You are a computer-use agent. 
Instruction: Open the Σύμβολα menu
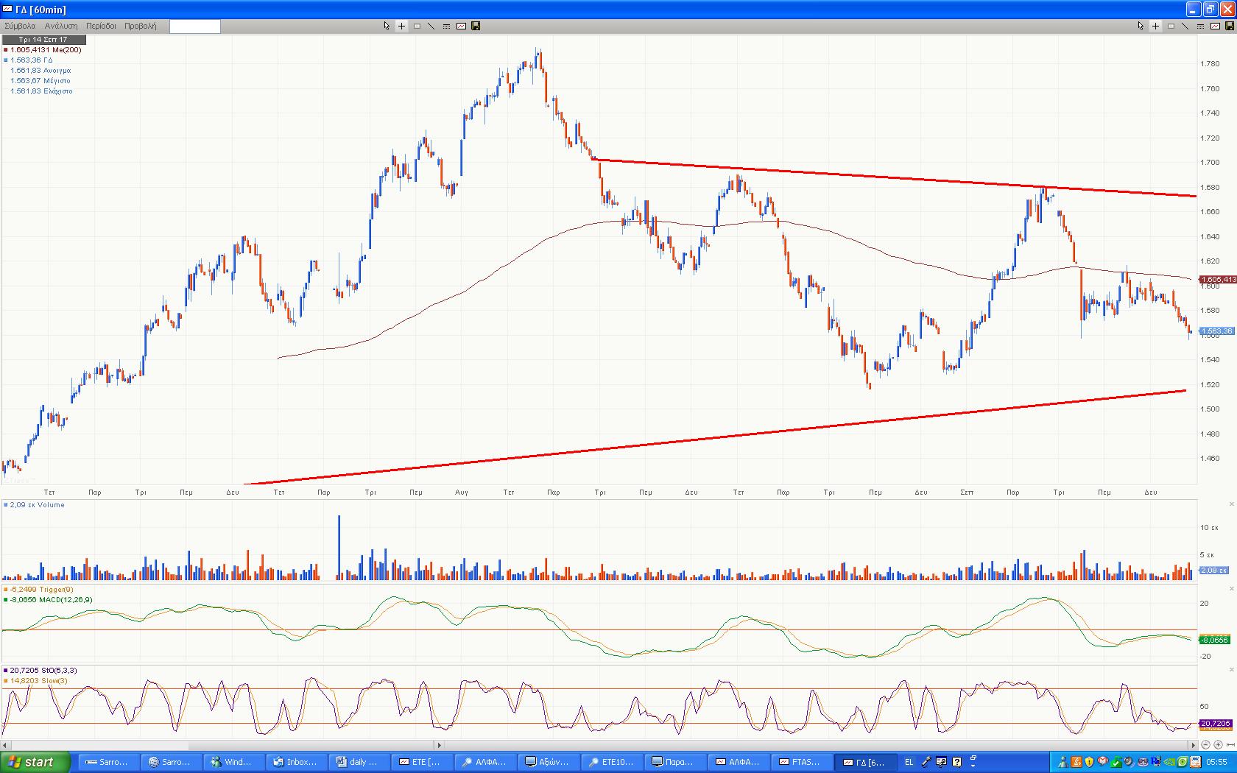tap(20, 26)
